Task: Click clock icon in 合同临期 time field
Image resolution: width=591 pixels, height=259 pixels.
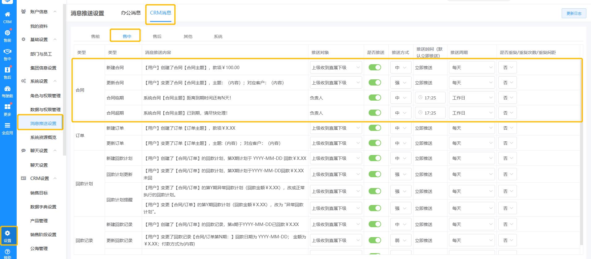Action: point(420,98)
